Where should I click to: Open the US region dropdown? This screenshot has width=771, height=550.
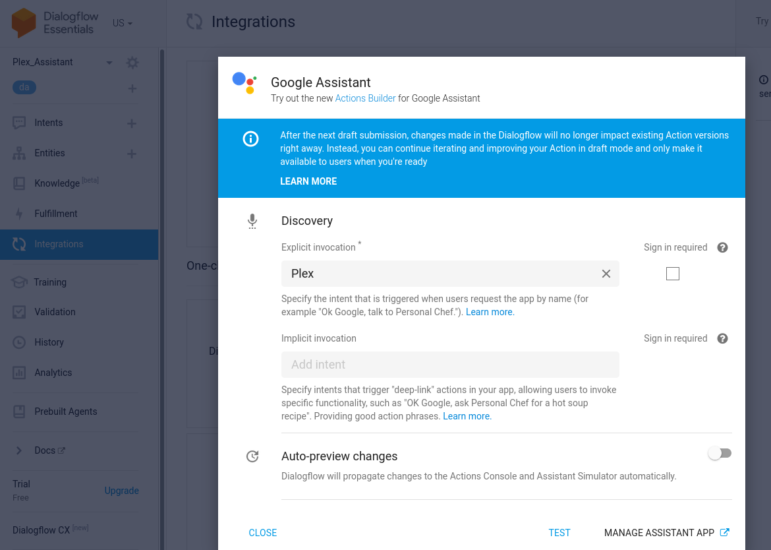(x=122, y=22)
